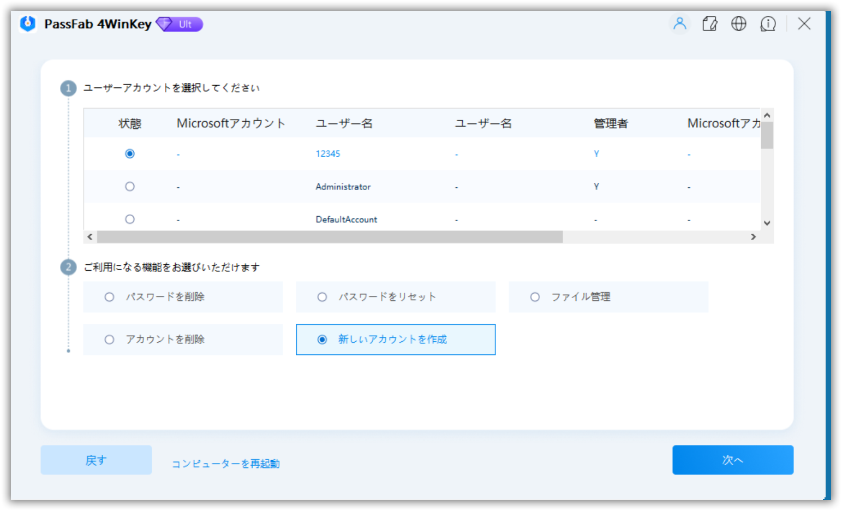The image size is (842, 511).
Task: Click the down arrow on vertical scrollbar
Action: [767, 223]
